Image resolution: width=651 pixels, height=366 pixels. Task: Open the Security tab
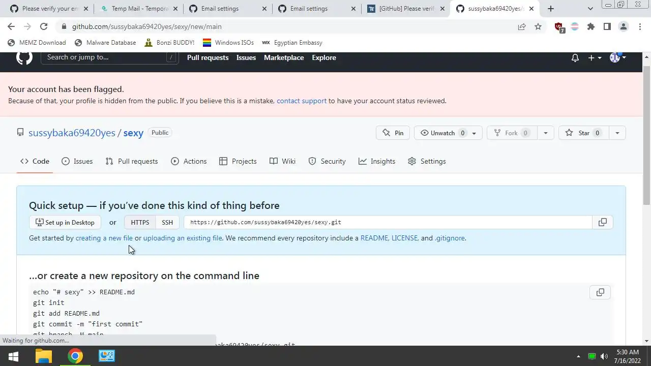327,161
